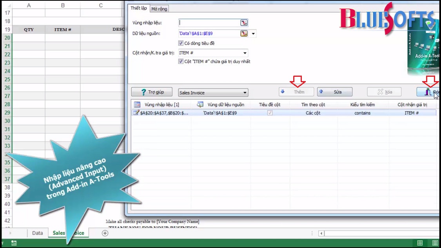Click Vùng nhập liệu [1] column header
The image size is (441, 248).
[162, 105]
